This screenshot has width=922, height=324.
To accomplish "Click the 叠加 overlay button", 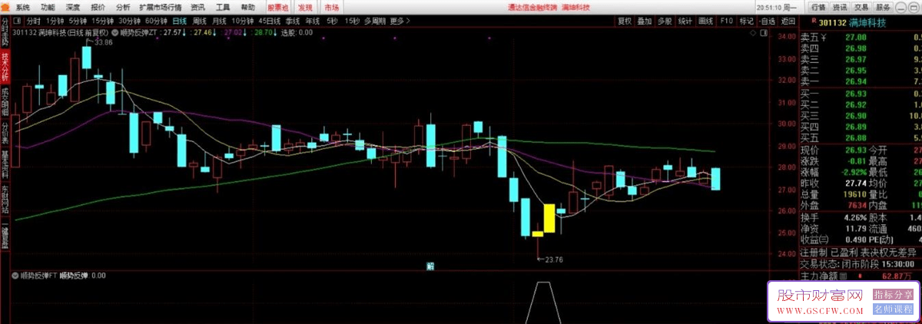I will pyautogui.click(x=645, y=21).
